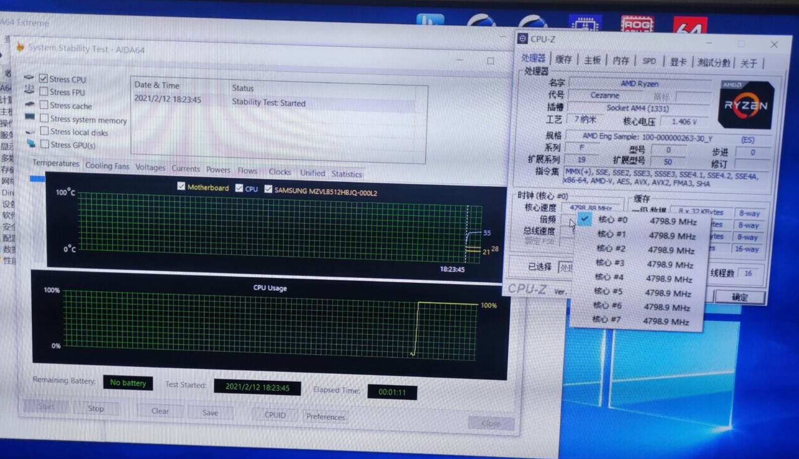Switch to CPU-Z 显卡 tab
Screen dimensions: 799x459
click(x=678, y=62)
